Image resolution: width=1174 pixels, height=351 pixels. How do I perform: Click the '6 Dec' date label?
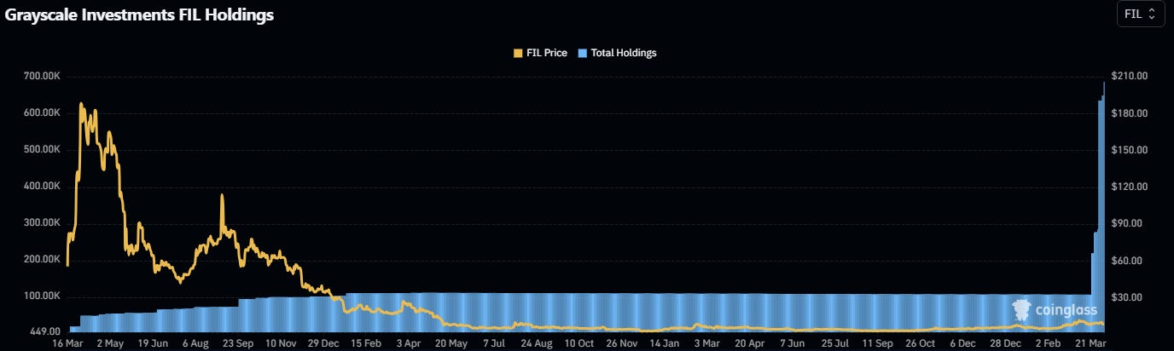pos(963,343)
